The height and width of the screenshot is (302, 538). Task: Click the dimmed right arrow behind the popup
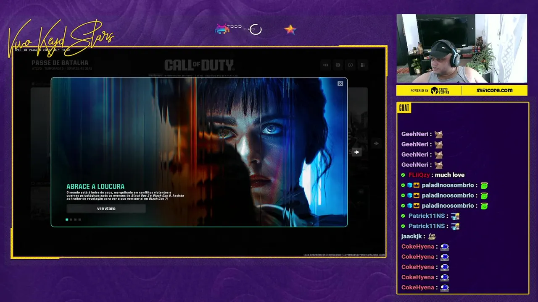[376, 143]
